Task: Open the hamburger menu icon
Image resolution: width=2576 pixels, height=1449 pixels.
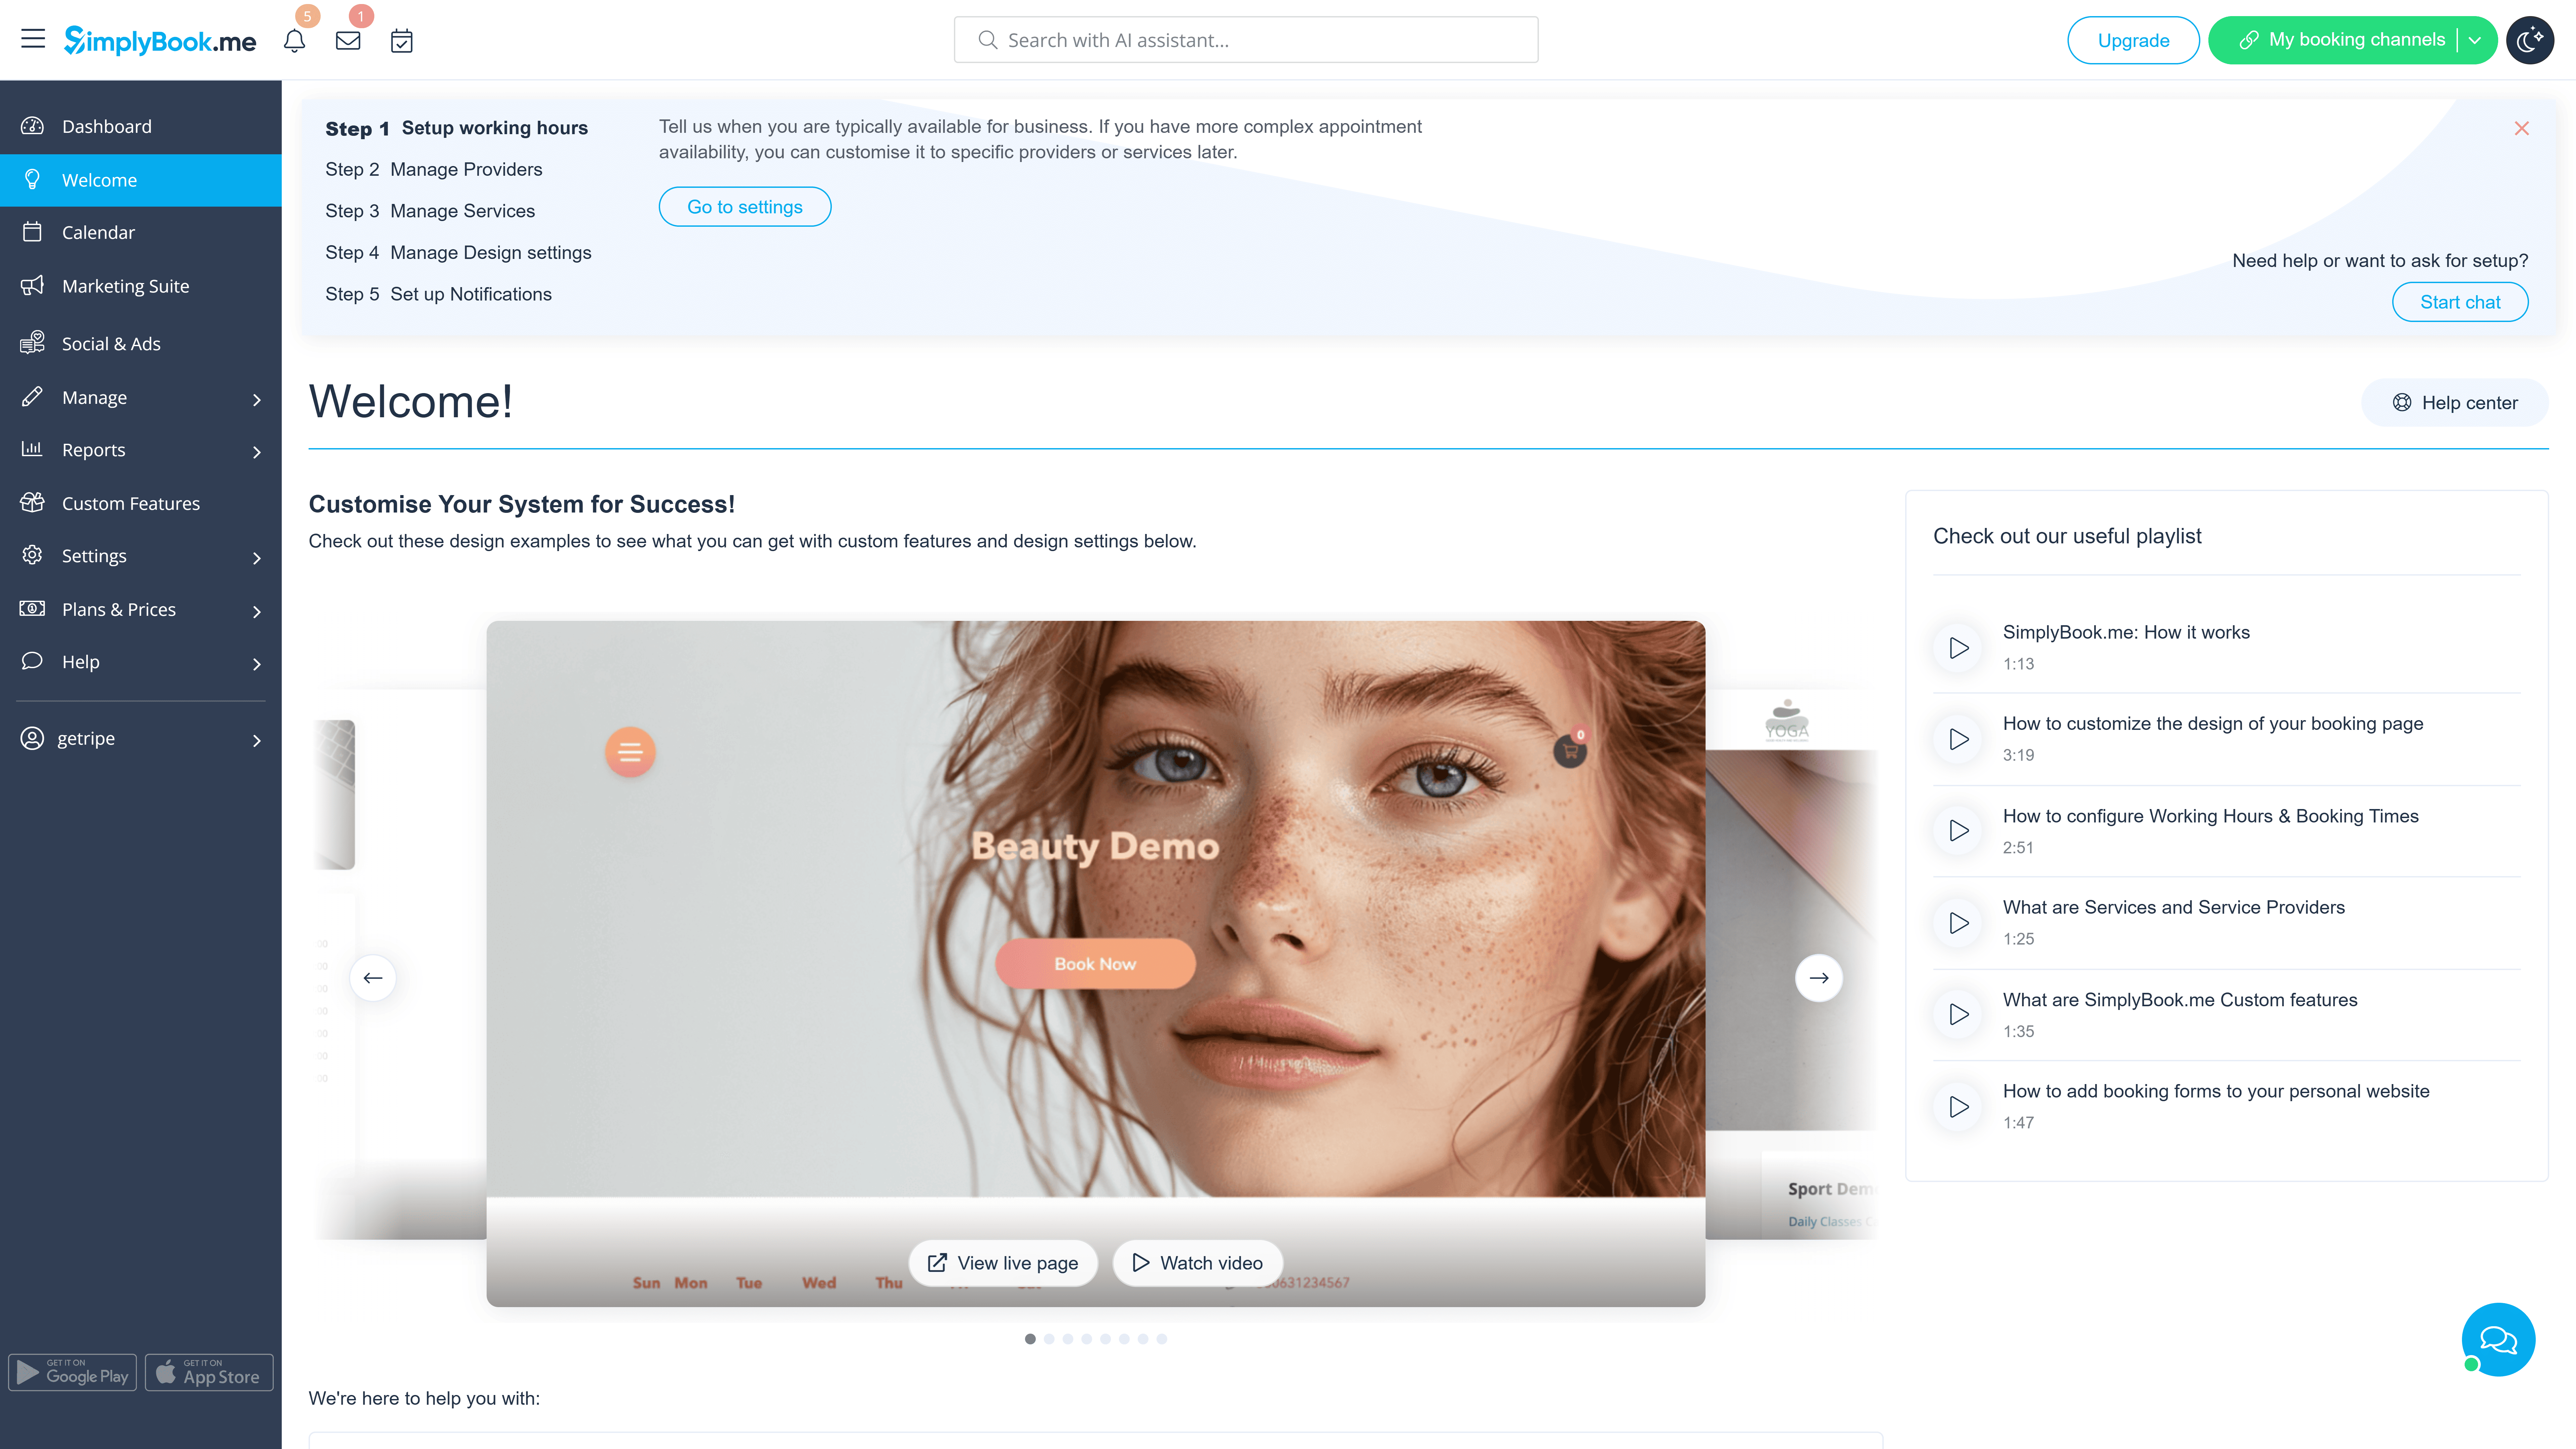Action: click(33, 39)
